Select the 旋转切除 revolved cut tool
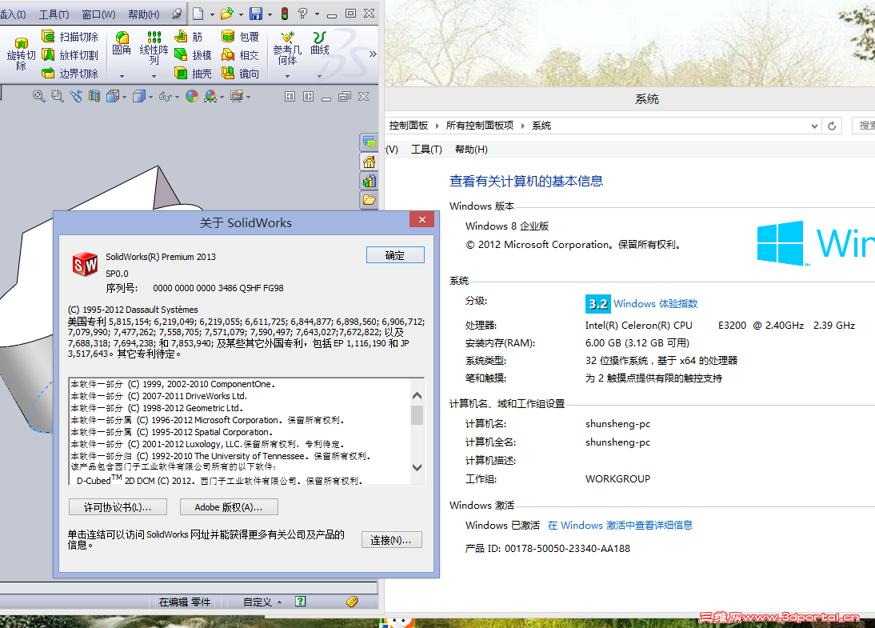875x628 pixels. [22, 54]
